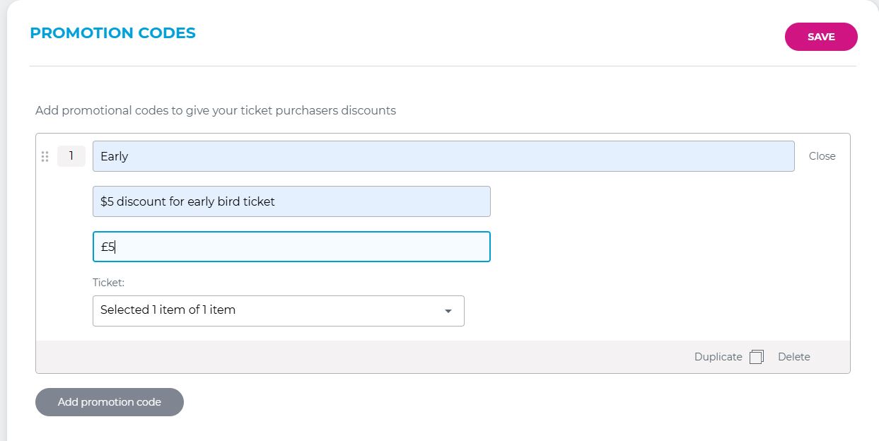Click the duplicate icon with overlapping squares
Image resolution: width=879 pixels, height=441 pixels.
[757, 357]
